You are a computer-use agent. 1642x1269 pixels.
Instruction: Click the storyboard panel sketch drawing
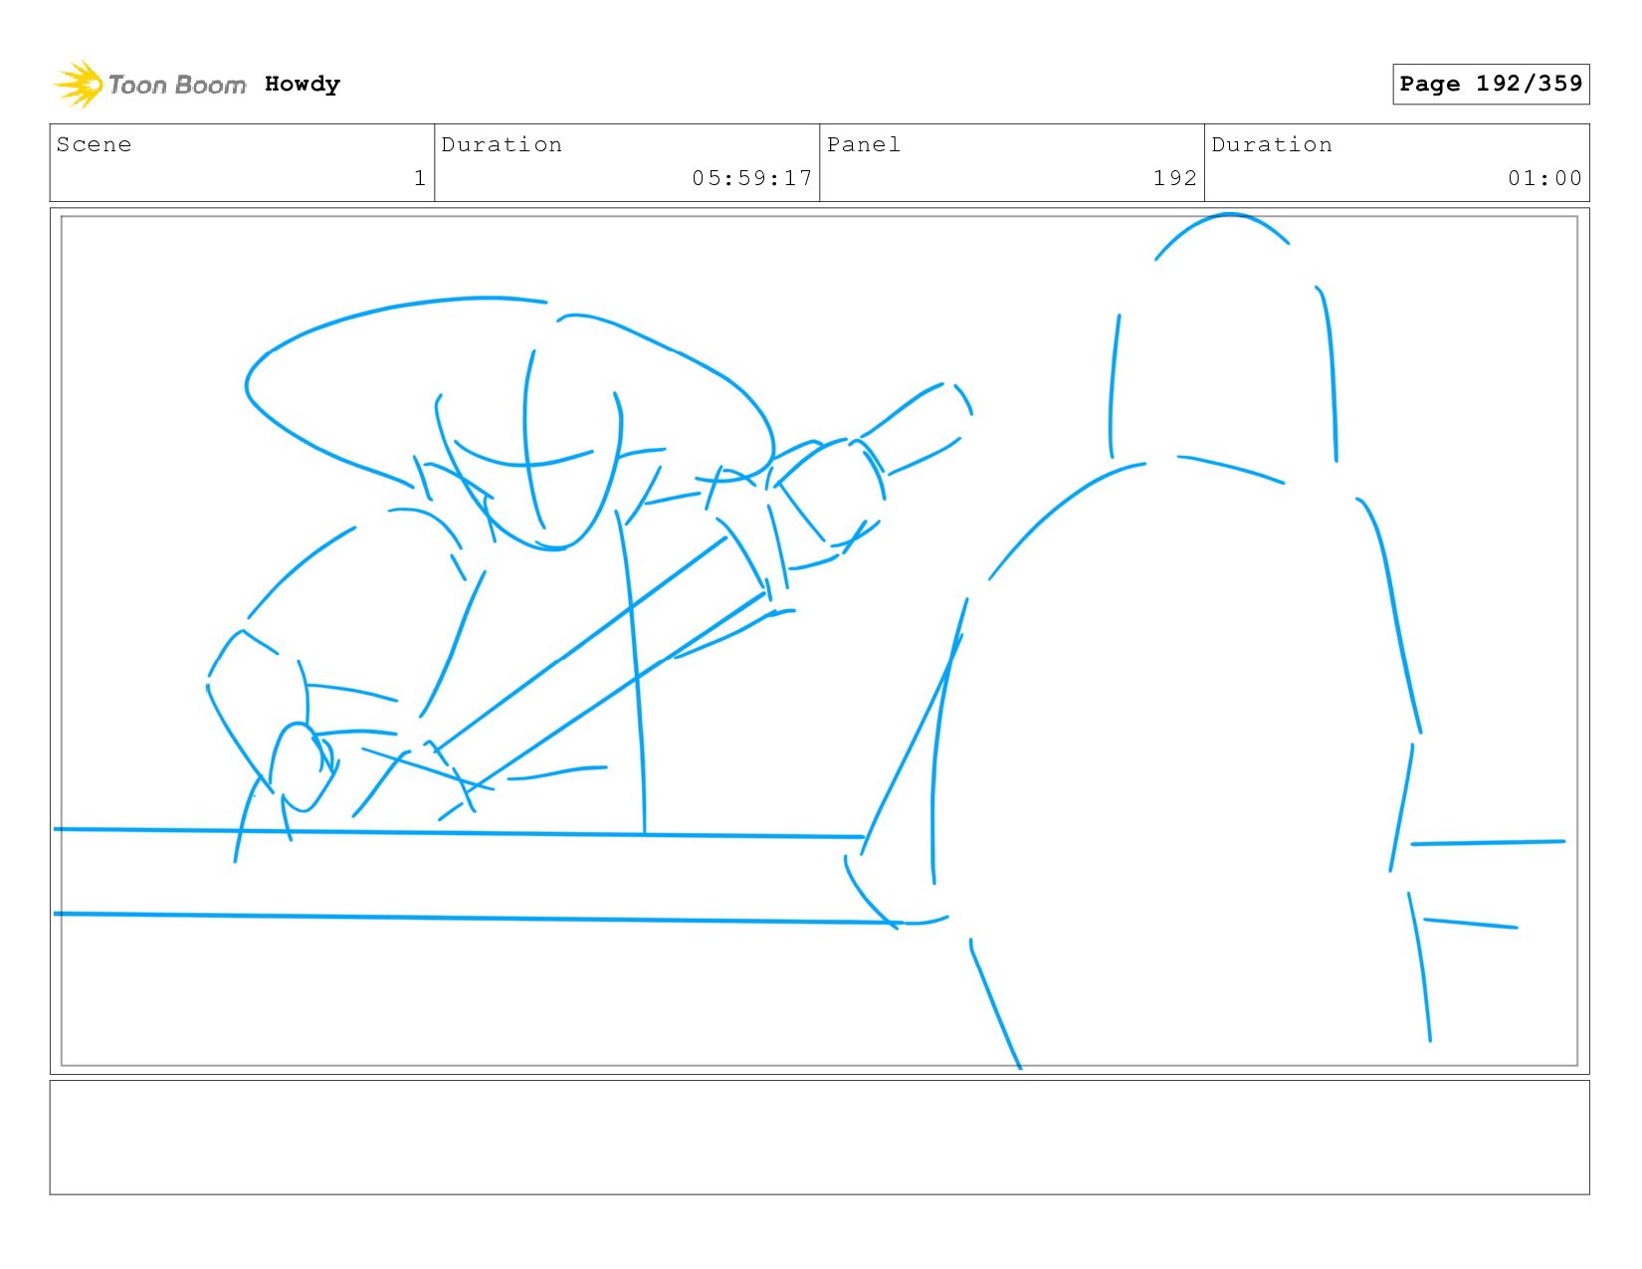pos(819,641)
